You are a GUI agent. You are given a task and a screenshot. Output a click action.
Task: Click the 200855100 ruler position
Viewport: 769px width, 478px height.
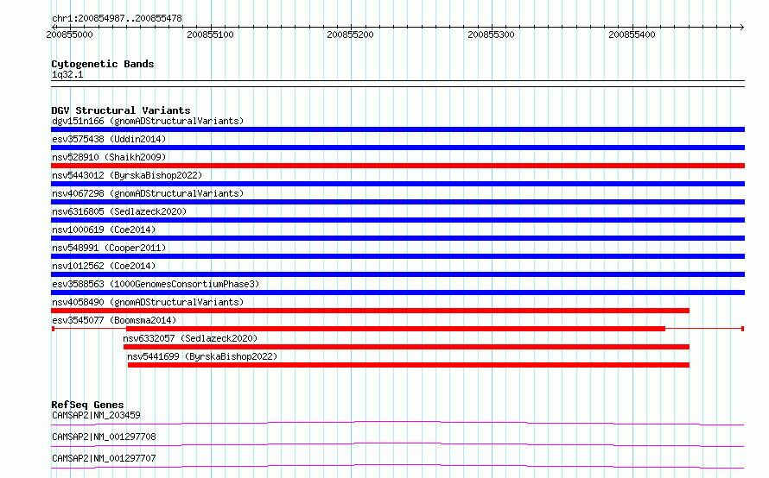click(x=210, y=35)
